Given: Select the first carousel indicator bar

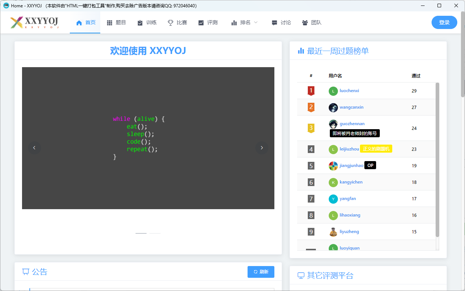Looking at the screenshot, I should pos(141,233).
